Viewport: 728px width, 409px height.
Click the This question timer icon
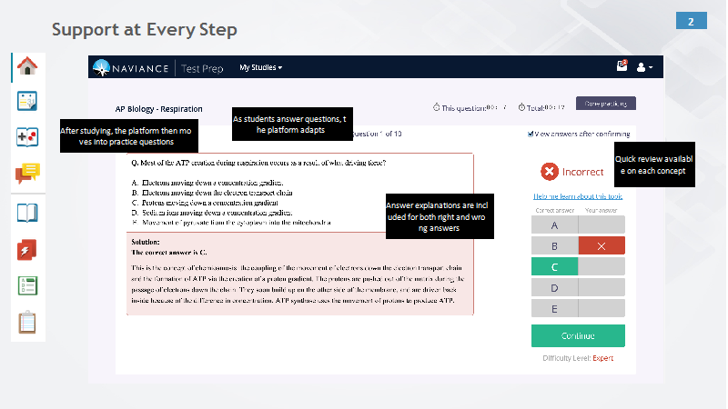(437, 107)
